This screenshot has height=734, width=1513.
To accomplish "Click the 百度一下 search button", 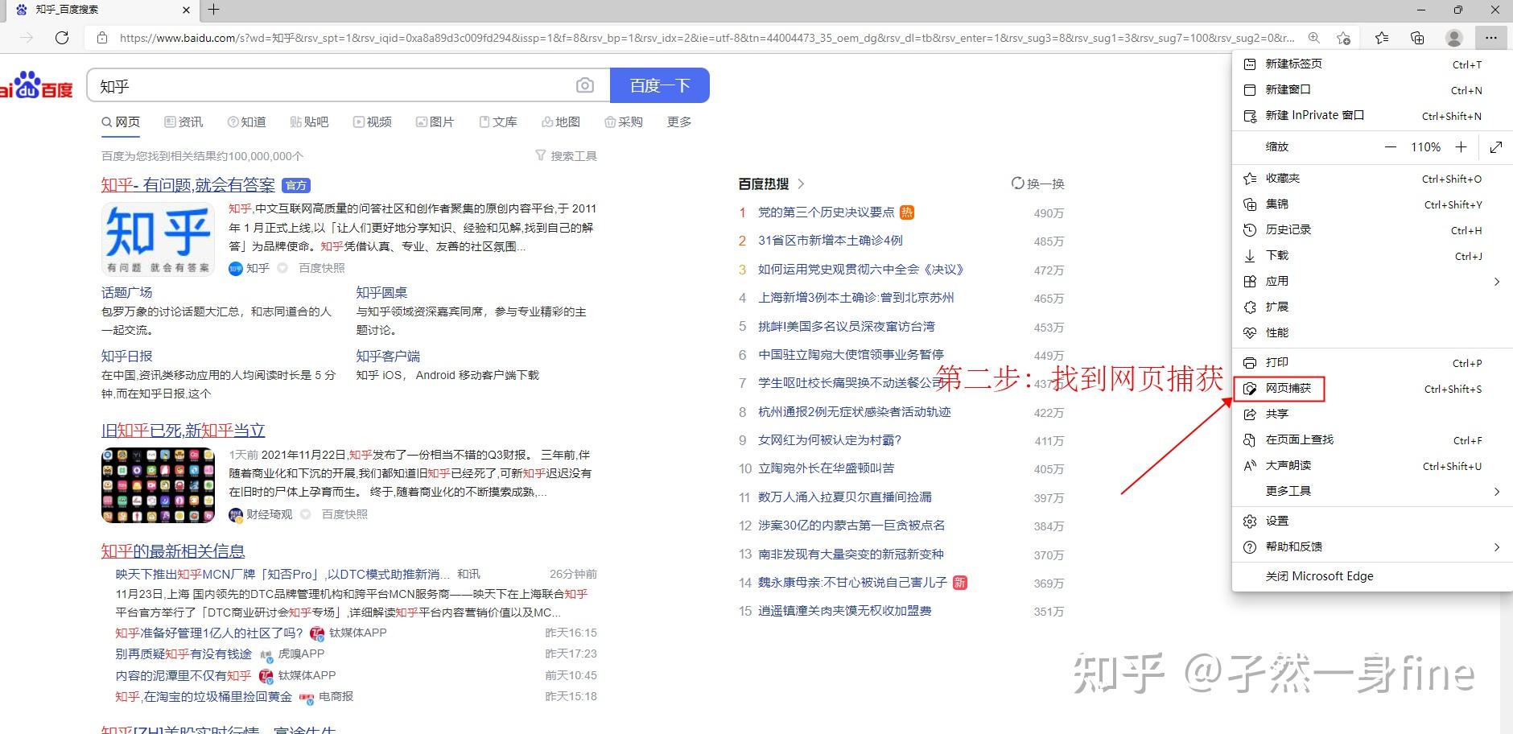I will (660, 85).
